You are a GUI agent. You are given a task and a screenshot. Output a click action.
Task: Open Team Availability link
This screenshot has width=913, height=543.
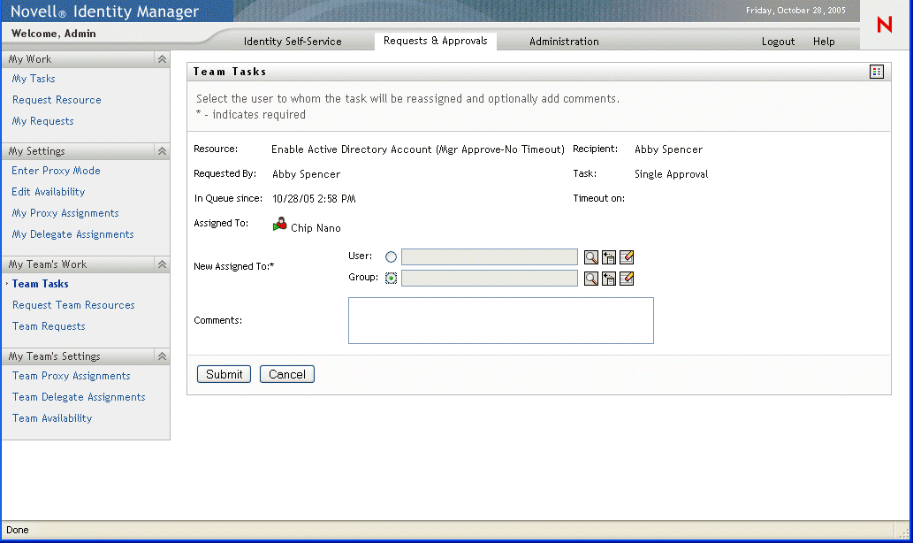click(x=52, y=418)
